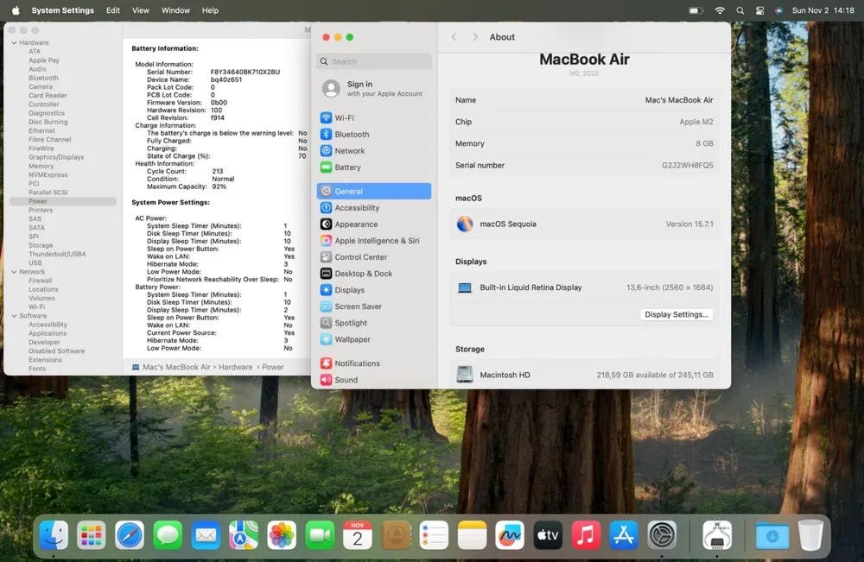The width and height of the screenshot is (864, 562).
Task: Open the Window menu
Action: coord(175,10)
